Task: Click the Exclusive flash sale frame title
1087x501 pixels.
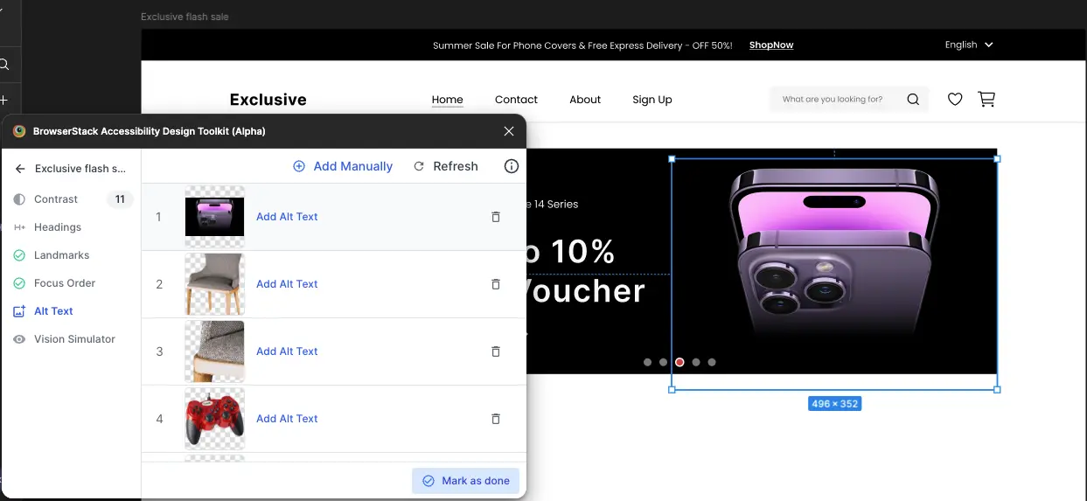Action: coord(185,17)
